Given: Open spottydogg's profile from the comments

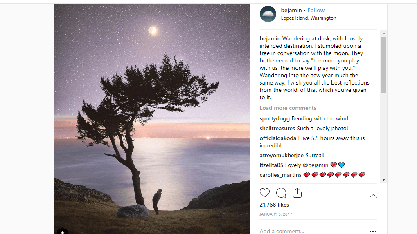Looking at the screenshot, I should 275,118.
